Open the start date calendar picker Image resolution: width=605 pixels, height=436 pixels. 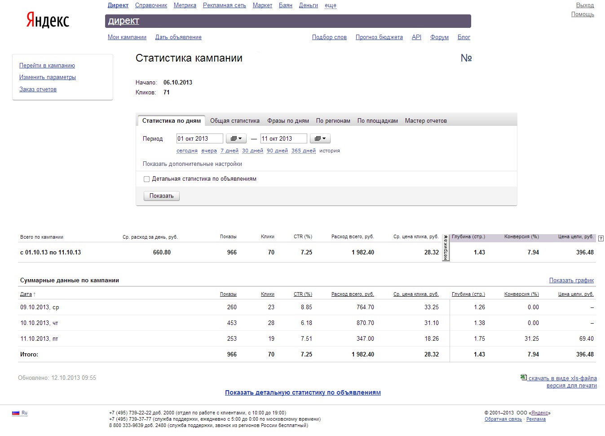pos(236,138)
